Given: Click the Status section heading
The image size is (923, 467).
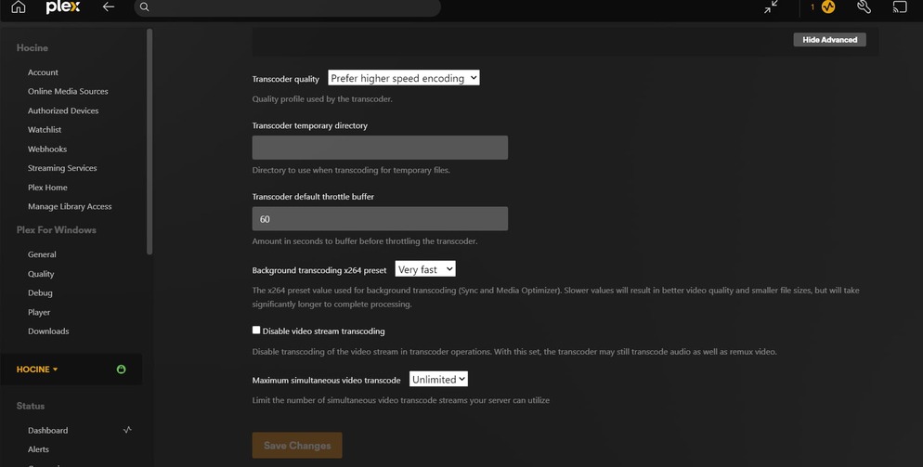Looking at the screenshot, I should 30,406.
